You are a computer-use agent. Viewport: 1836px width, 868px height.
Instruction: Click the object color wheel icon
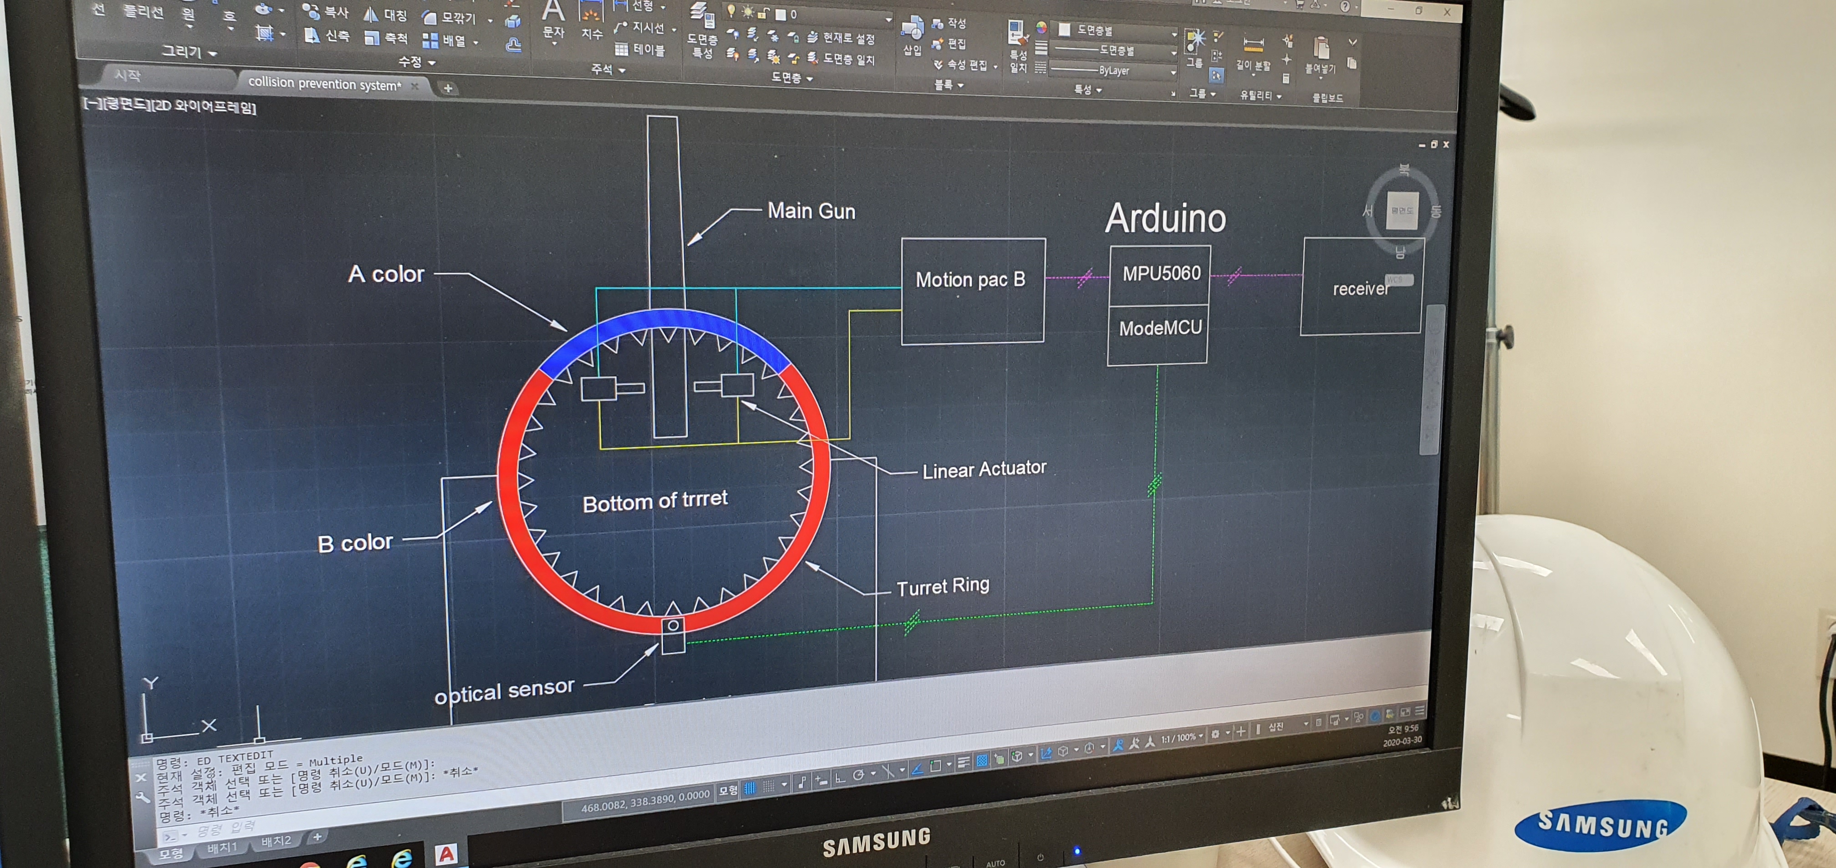click(1042, 28)
